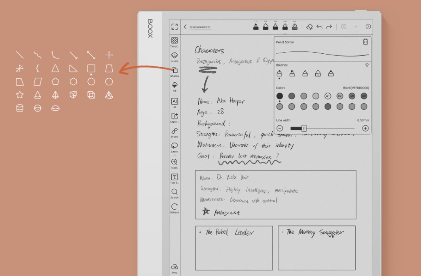This screenshot has height=276, width=421.
Task: Select the pencil brush shaped like a house
Action: (x=318, y=73)
